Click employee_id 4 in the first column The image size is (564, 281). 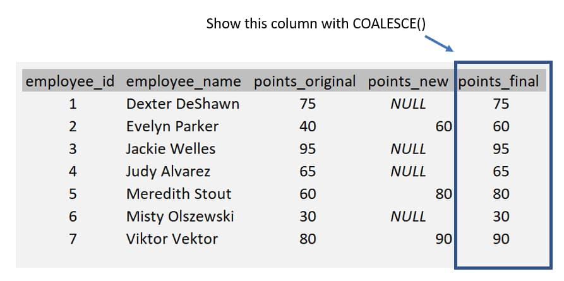point(73,171)
